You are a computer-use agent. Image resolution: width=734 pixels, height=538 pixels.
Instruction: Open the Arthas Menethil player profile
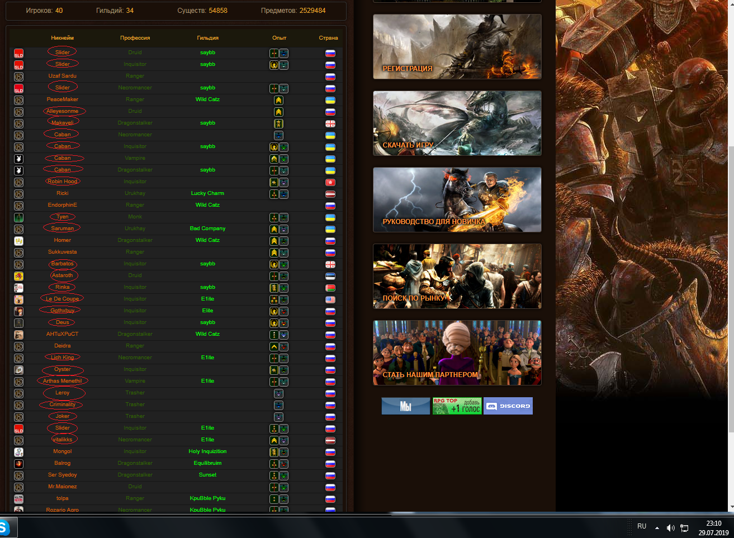[x=62, y=381]
